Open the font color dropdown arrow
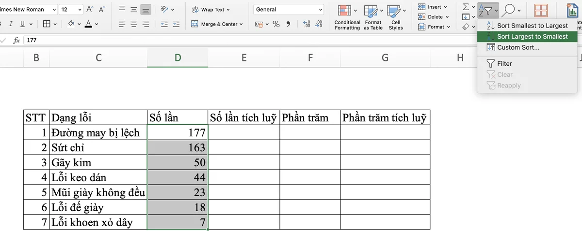The height and width of the screenshot is (231, 582). point(96,24)
